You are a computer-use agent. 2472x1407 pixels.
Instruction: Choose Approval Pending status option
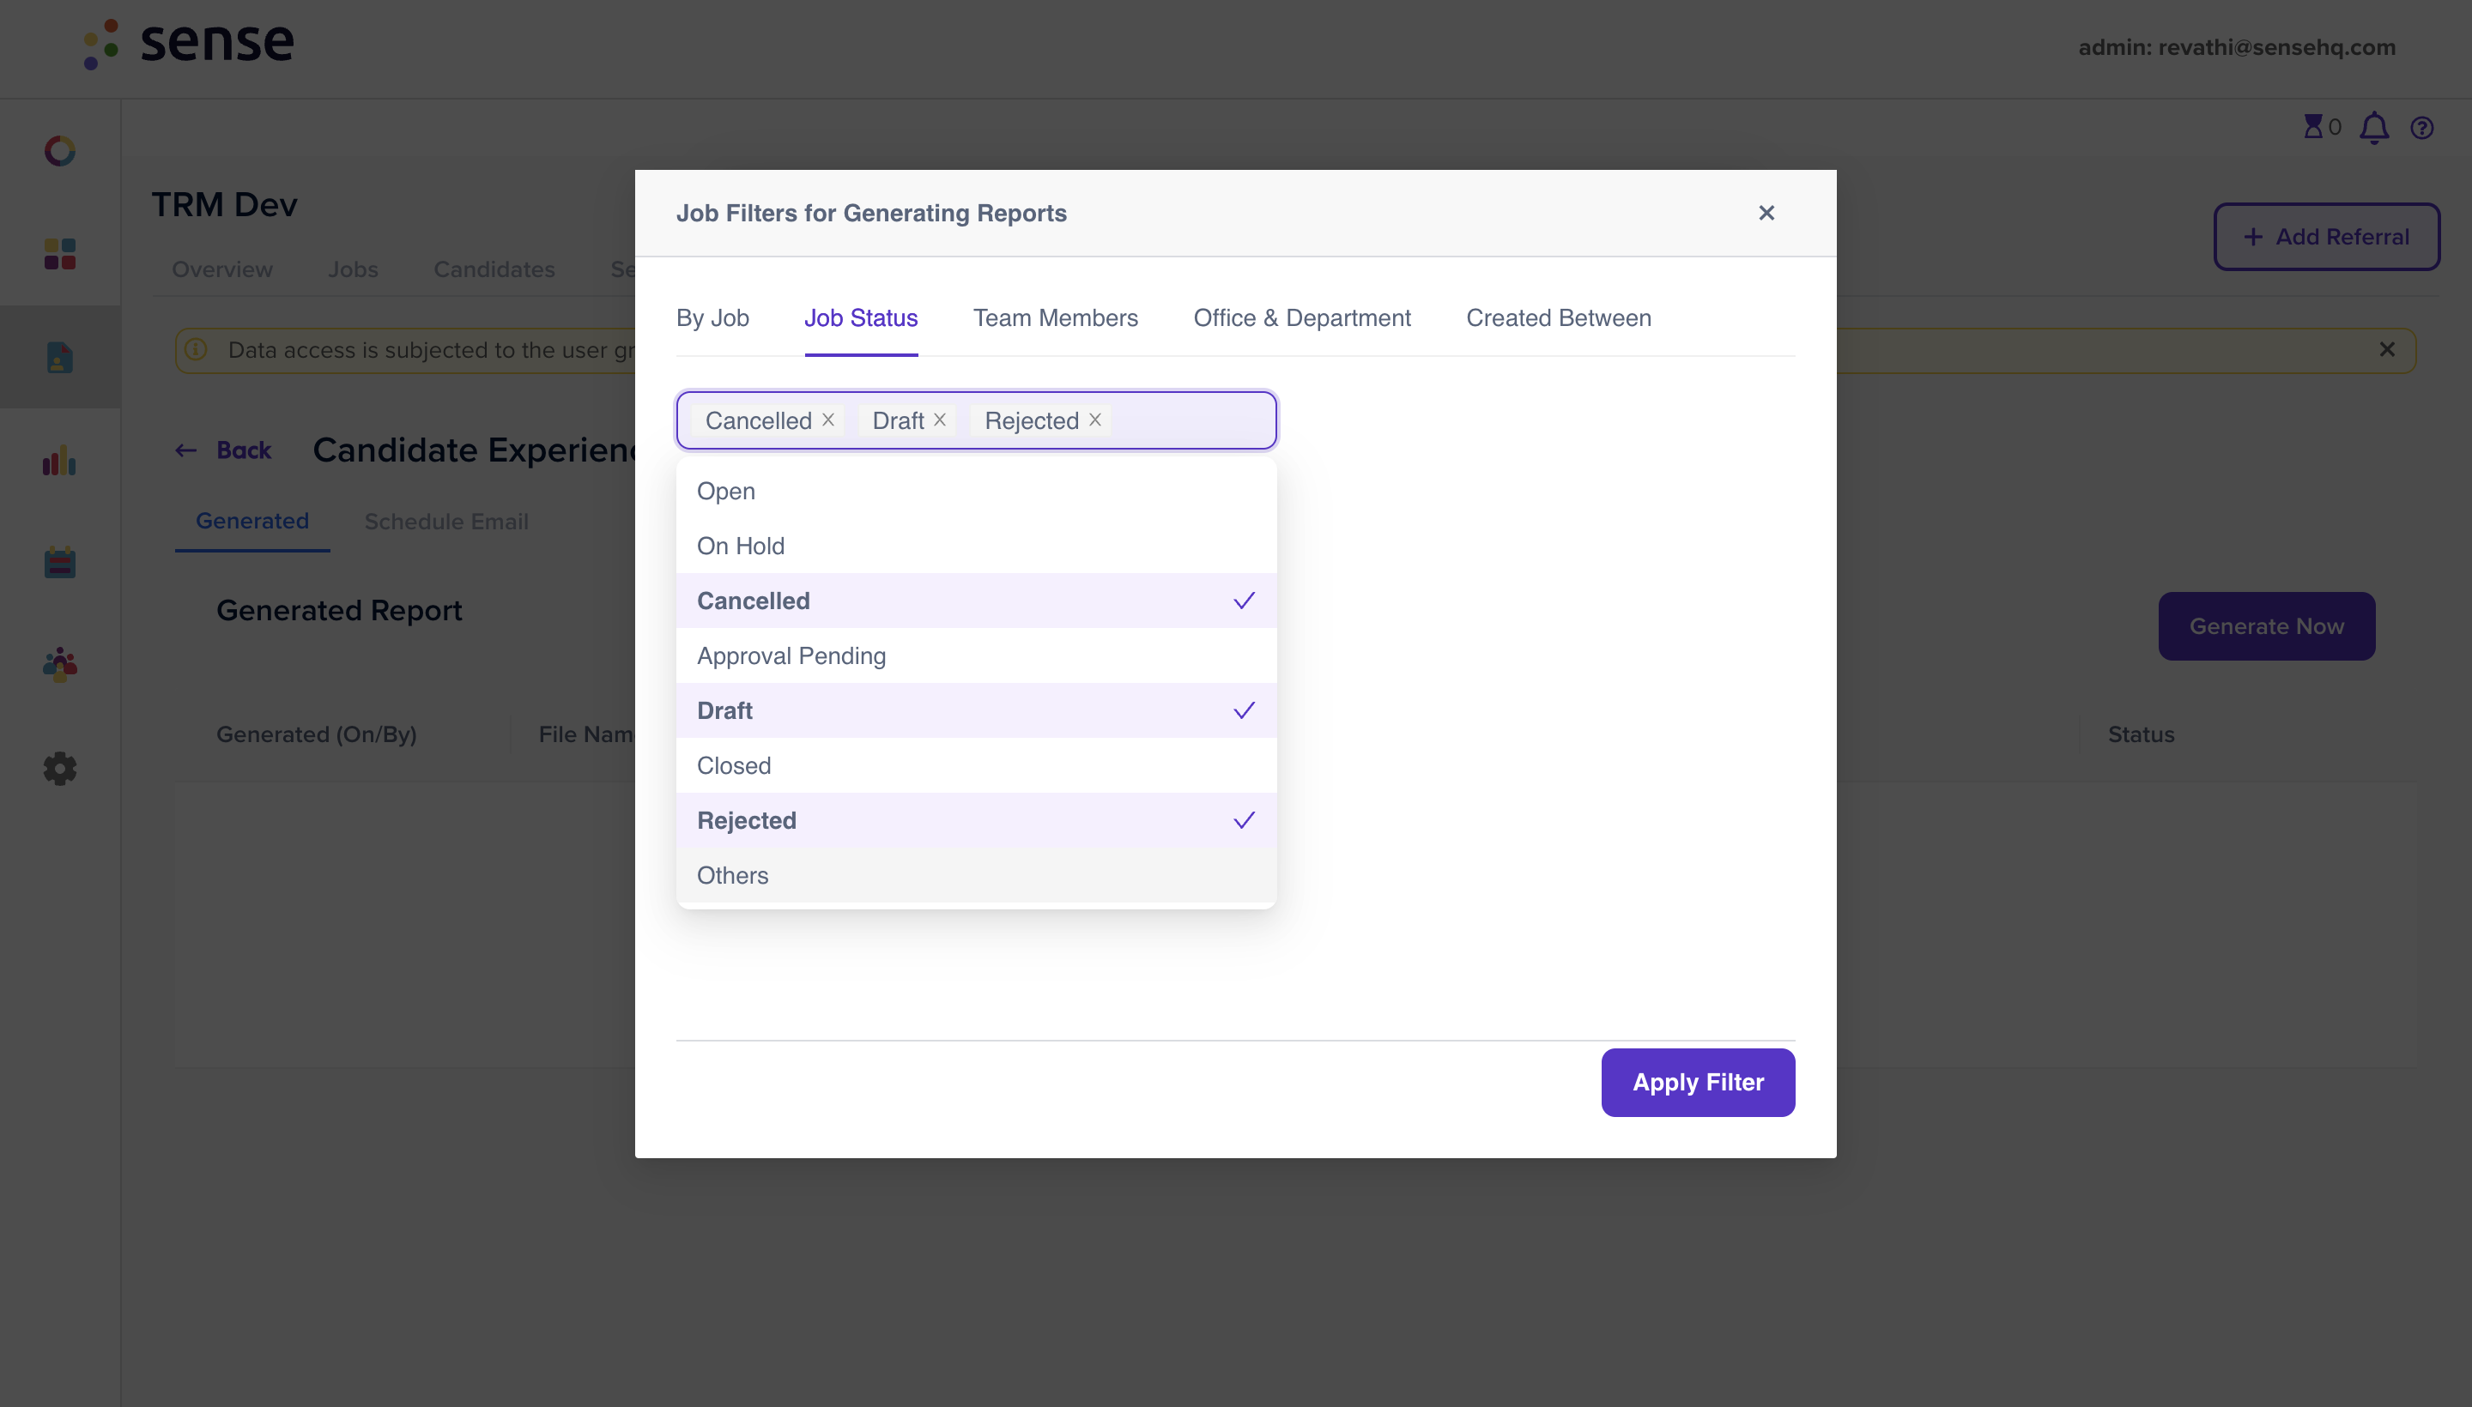tap(977, 656)
